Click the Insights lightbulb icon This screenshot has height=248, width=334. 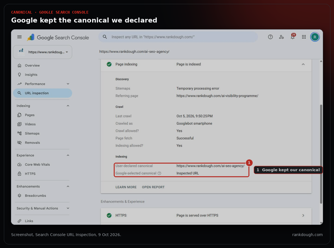point(19,75)
